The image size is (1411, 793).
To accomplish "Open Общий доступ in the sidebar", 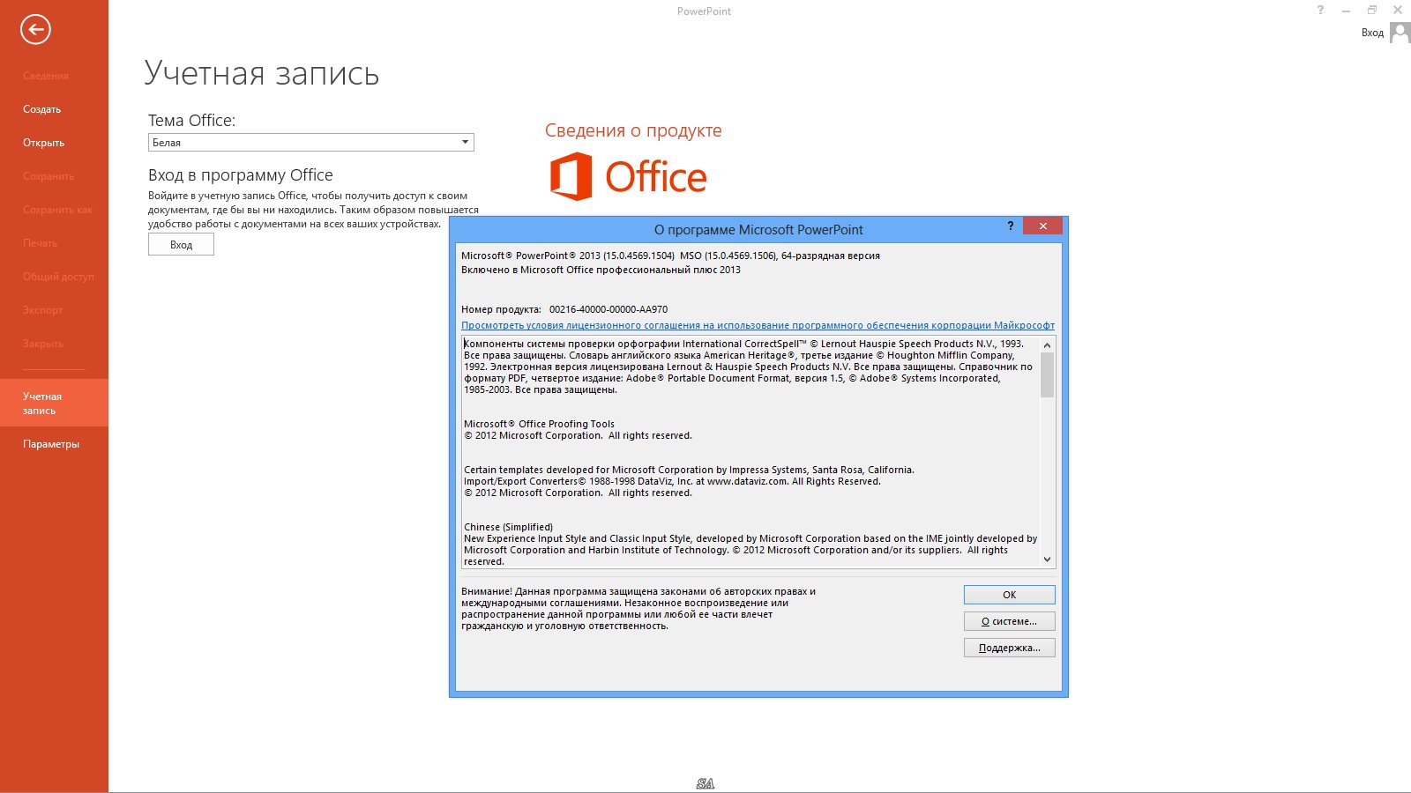I will pyautogui.click(x=58, y=277).
